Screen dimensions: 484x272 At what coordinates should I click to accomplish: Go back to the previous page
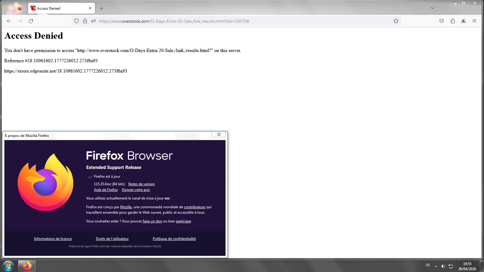[9, 21]
